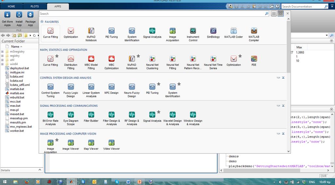The image size is (335, 185).
Task: Open Neuro-Fuzzy Design app
Action: (x=132, y=90)
